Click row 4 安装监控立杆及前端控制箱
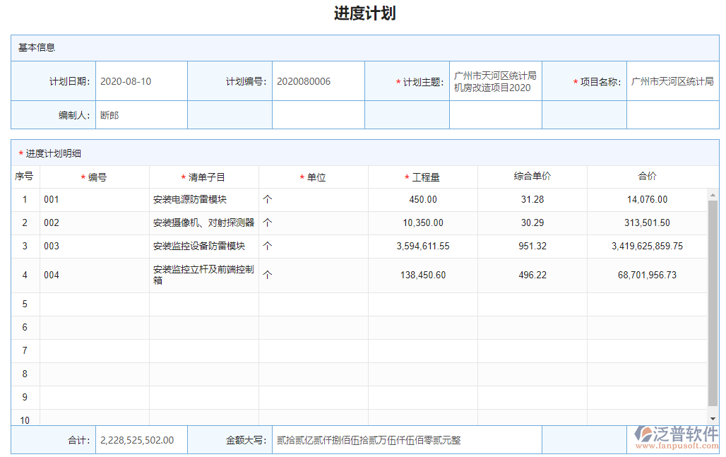This screenshot has width=726, height=457. point(198,275)
